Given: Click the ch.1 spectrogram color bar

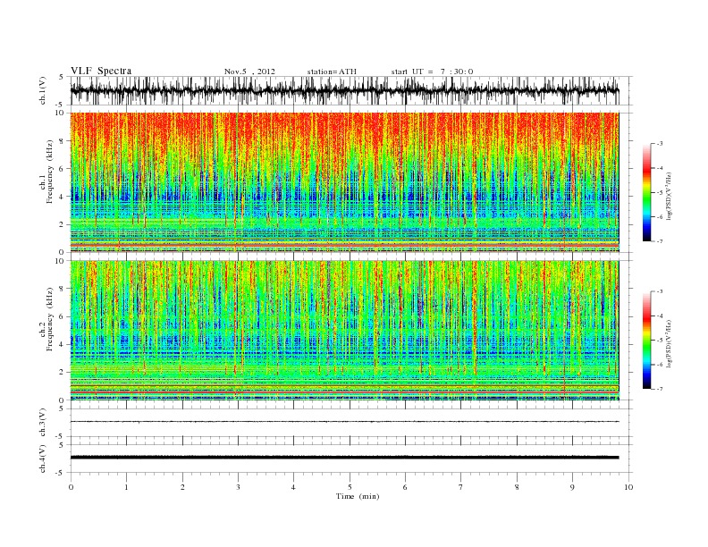Looking at the screenshot, I should (x=646, y=193).
